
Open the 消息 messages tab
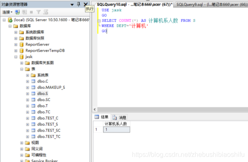(x=119, y=117)
